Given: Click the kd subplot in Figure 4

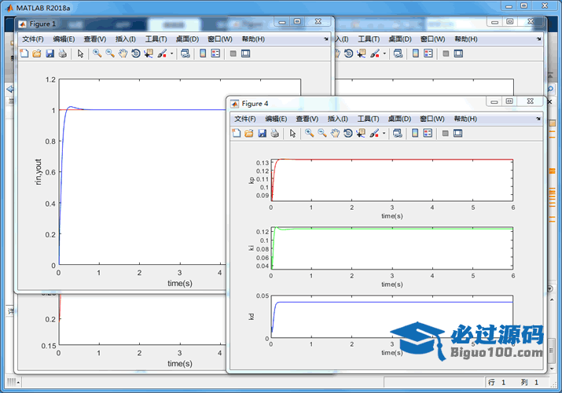Looking at the screenshot, I should tap(392, 316).
